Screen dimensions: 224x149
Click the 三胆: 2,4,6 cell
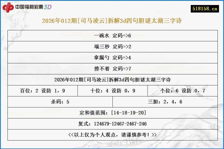(165, 102)
